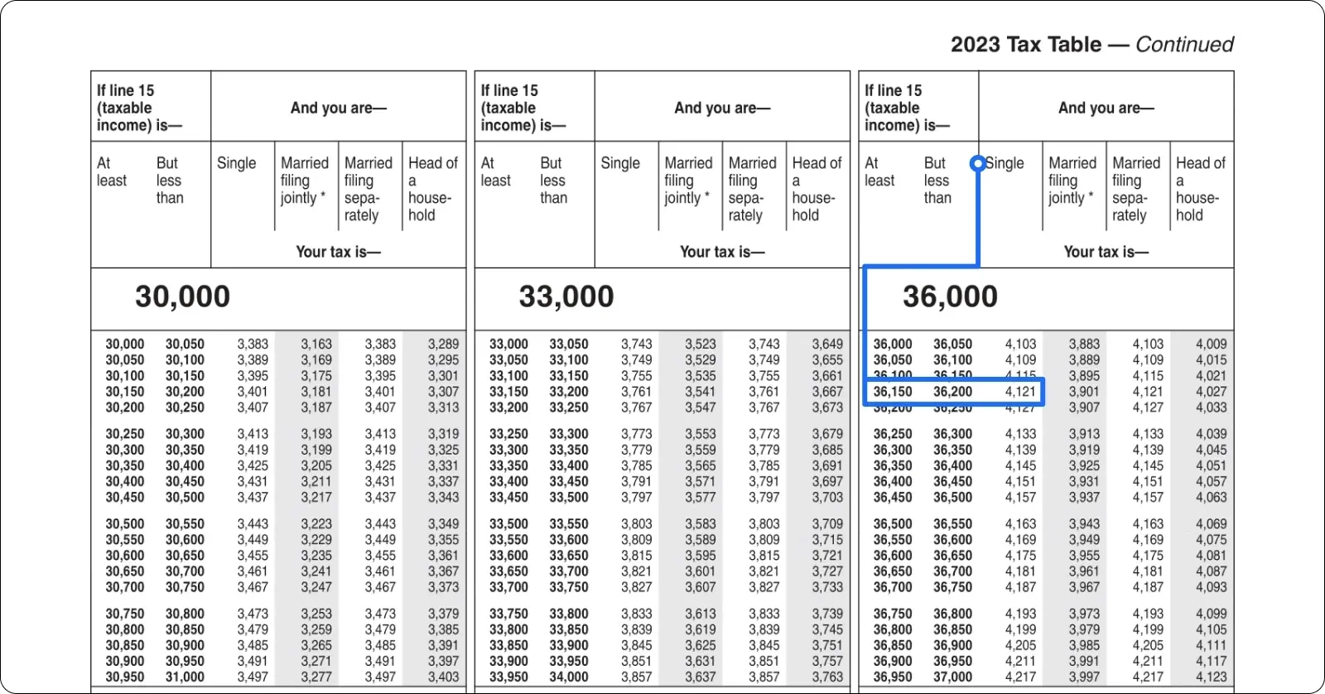Click the 3,649 head of household value

826,344
